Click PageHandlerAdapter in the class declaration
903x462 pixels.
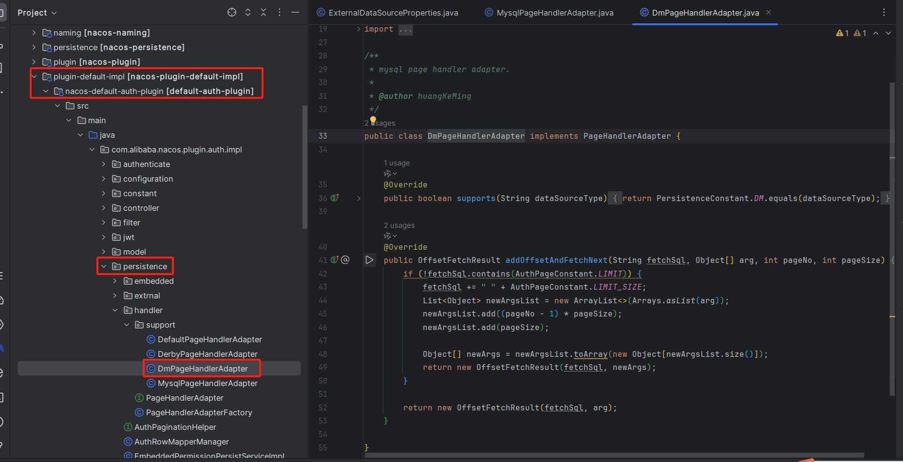click(x=627, y=136)
